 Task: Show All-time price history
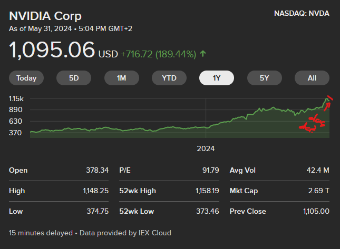[312, 78]
